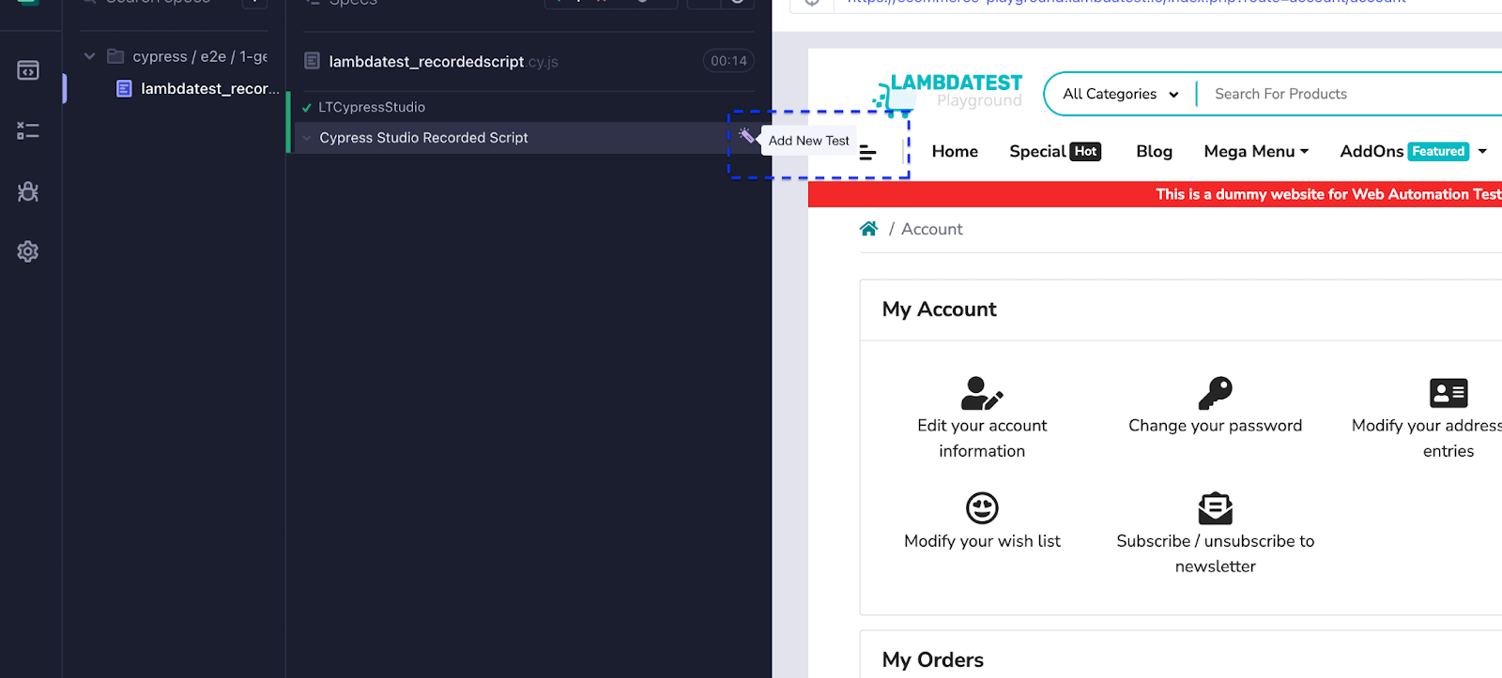Click the Account breadcrumb text
The height and width of the screenshot is (678, 1502).
click(x=932, y=229)
